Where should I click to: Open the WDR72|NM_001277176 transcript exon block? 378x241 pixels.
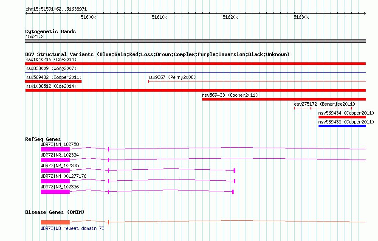(x=55, y=181)
